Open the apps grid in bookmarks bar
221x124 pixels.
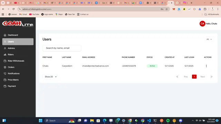click(x=3, y=14)
